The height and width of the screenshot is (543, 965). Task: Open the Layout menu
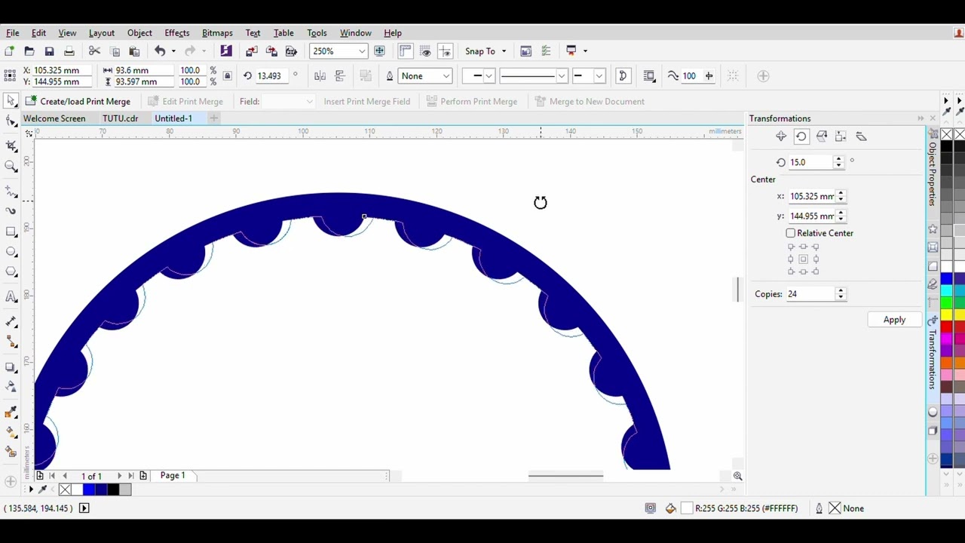click(102, 33)
